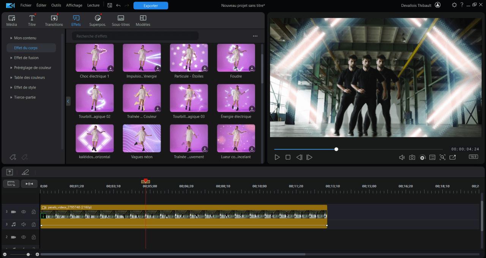Switch to the Transitions panel
The image size is (486, 258).
point(54,20)
